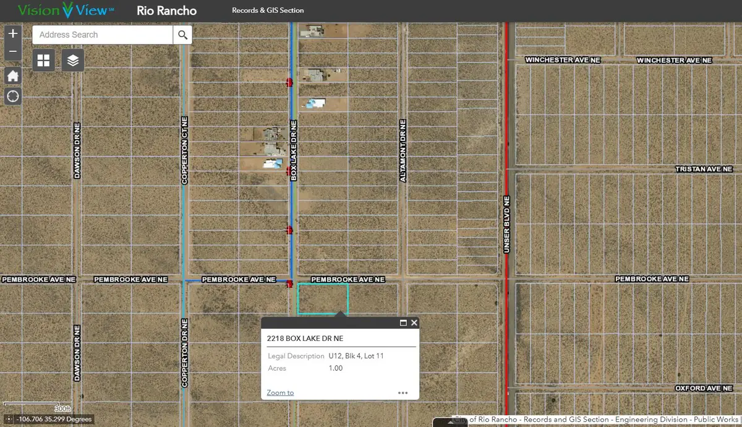Click the Records & GIS Section header label
The width and height of the screenshot is (742, 427).
[268, 11]
